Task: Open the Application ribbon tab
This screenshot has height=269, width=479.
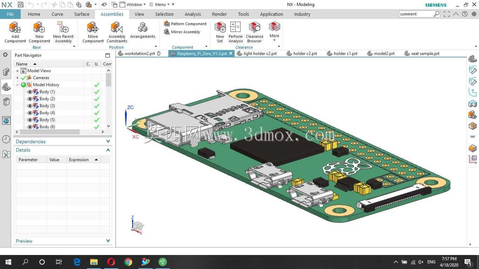Action: point(271,14)
